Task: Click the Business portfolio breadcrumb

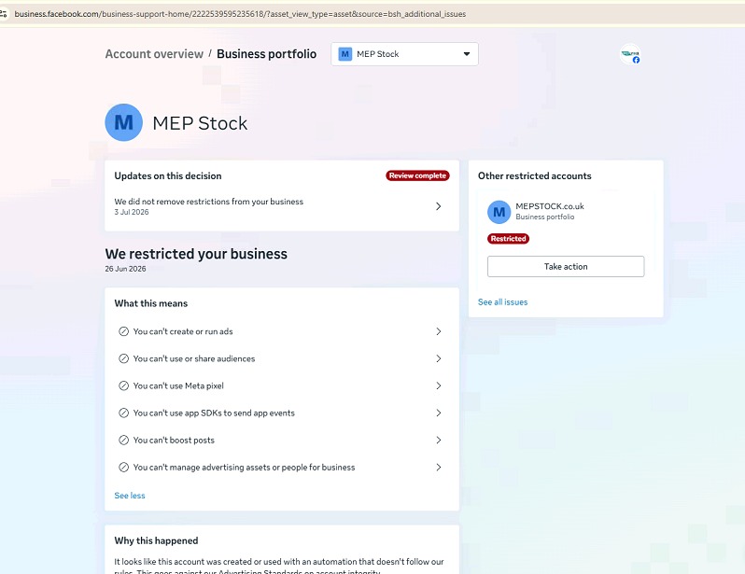Action: pyautogui.click(x=267, y=54)
